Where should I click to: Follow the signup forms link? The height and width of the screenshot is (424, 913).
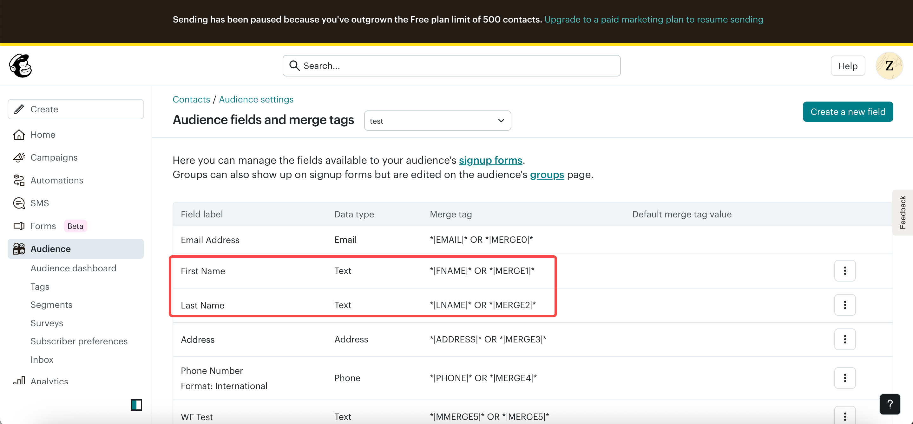490,160
